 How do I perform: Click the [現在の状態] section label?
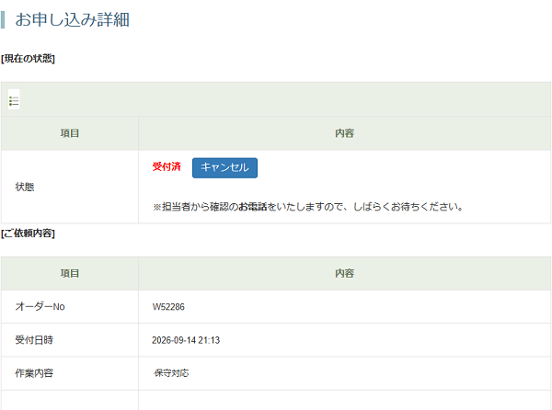tap(28, 58)
